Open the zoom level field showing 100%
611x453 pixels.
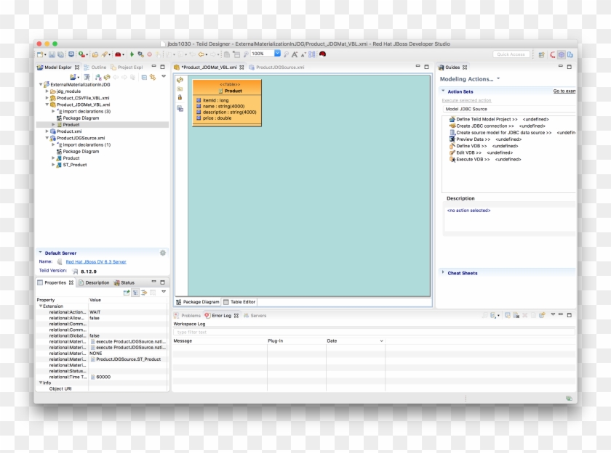click(263, 54)
